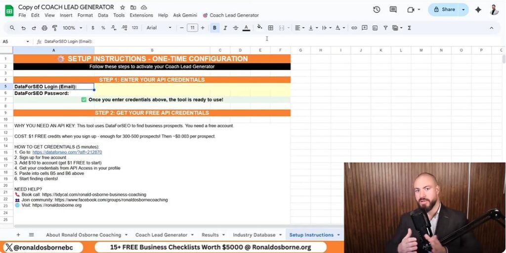This screenshot has height=253, width=506.
Task: Toggle italic formatting
Action: coord(225,28)
